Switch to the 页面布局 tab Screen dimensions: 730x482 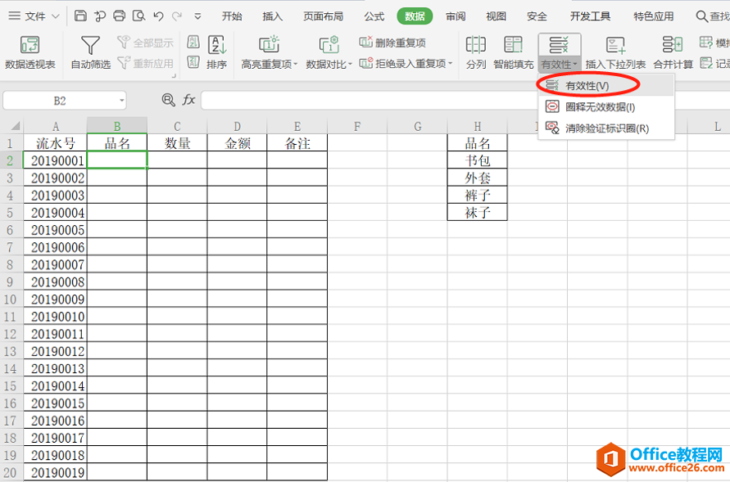coord(323,16)
